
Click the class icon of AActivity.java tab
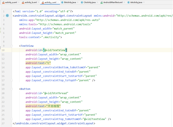coord(128,2)
